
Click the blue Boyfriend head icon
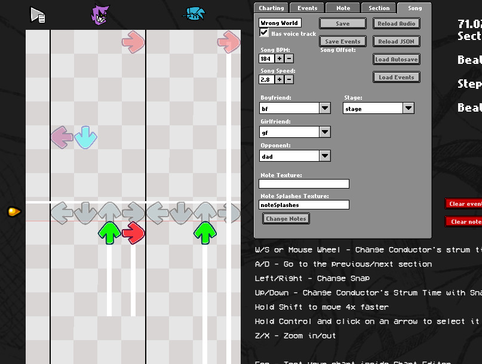194,14
